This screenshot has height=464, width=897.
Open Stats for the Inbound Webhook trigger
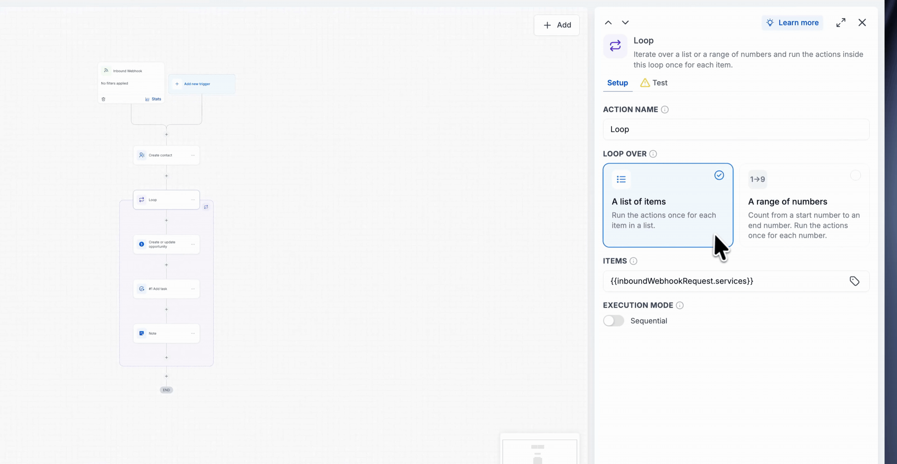pyautogui.click(x=153, y=99)
